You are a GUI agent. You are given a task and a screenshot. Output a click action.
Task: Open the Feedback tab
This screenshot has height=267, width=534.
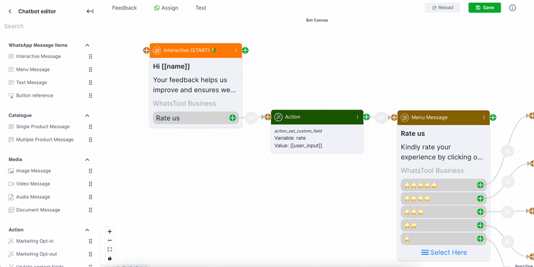tap(124, 8)
